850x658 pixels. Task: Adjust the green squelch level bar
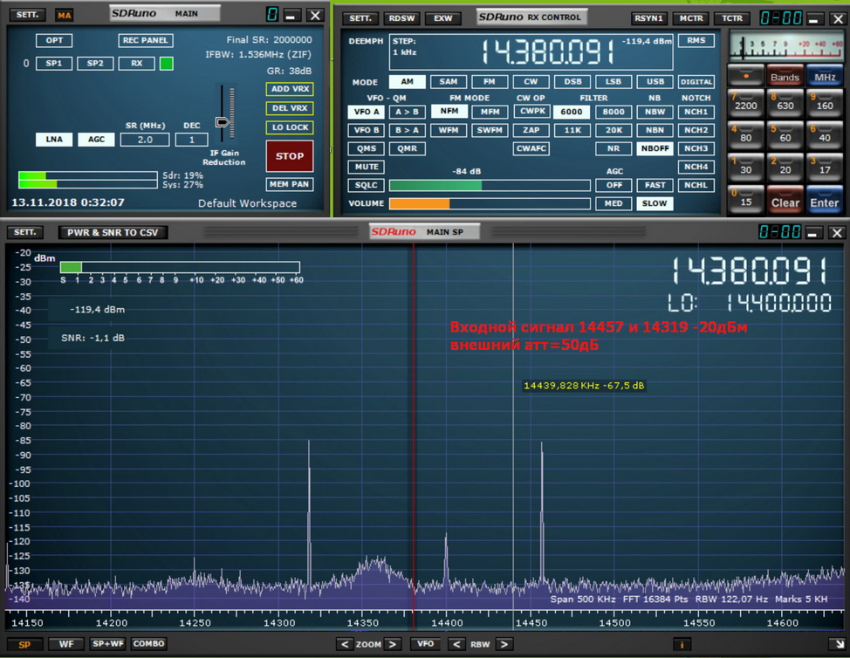pyautogui.click(x=490, y=185)
